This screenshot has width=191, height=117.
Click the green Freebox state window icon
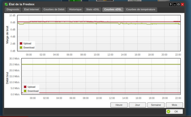[6, 4]
